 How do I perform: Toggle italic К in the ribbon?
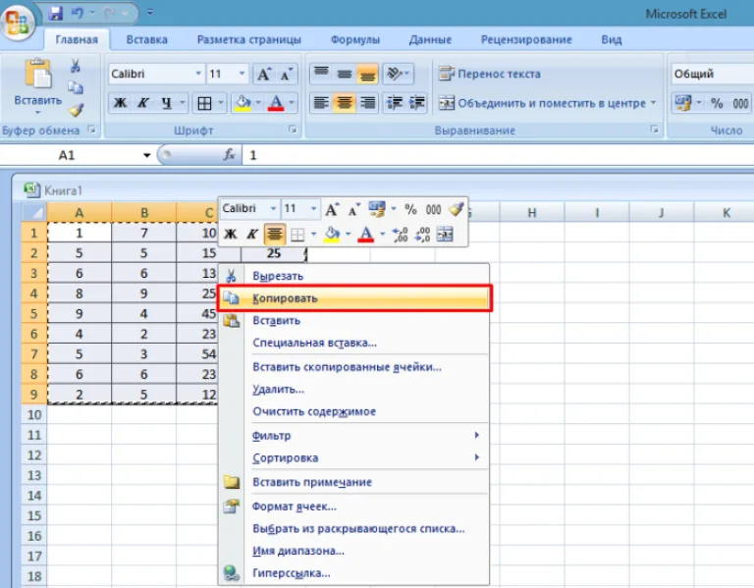point(142,102)
